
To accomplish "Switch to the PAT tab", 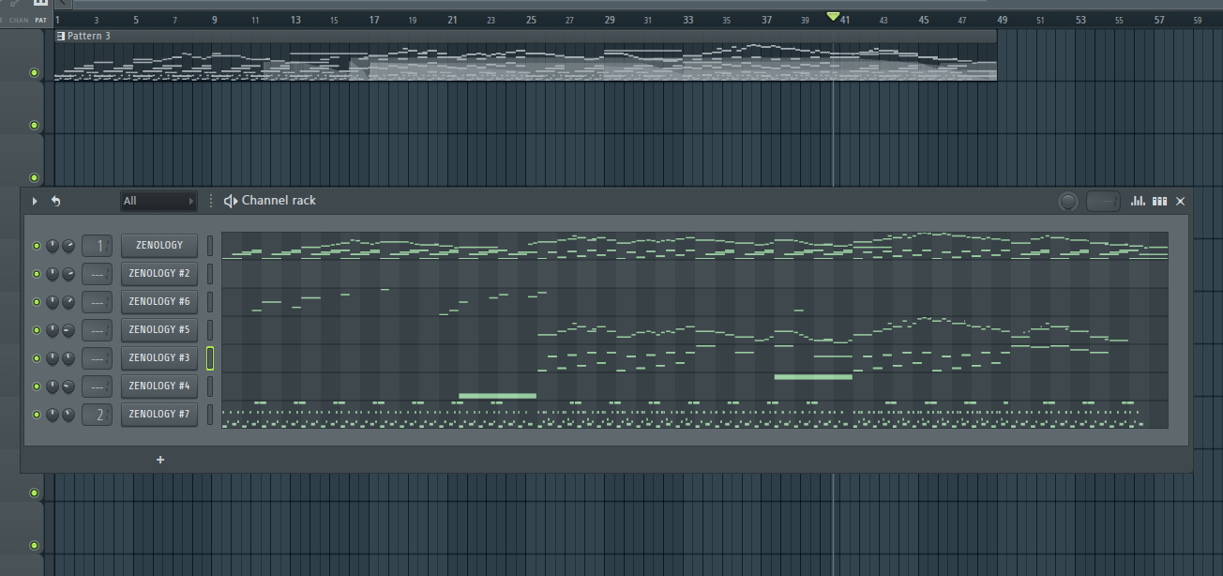I will pos(40,20).
